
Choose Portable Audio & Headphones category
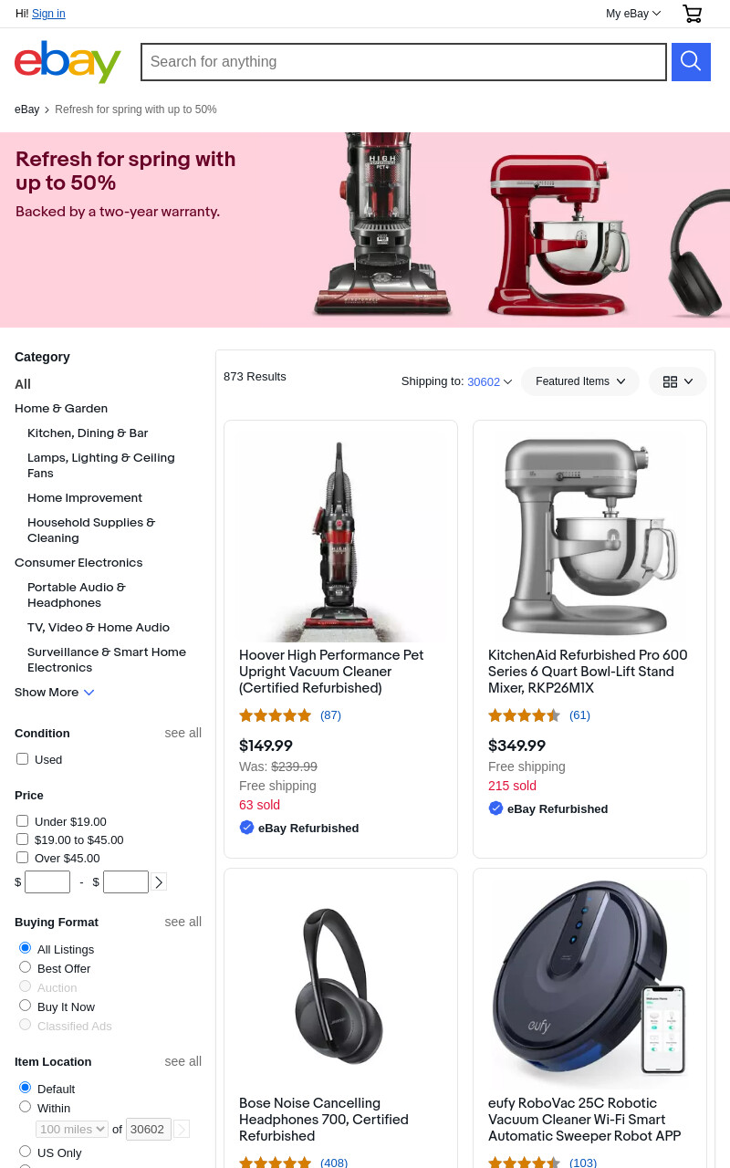pos(77,595)
